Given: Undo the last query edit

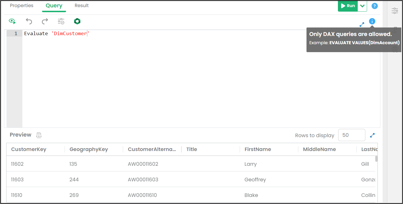Looking at the screenshot, I should click(29, 21).
